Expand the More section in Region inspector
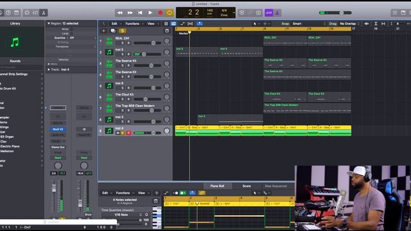Image resolution: width=411 pixels, height=231 pixels. (49, 64)
